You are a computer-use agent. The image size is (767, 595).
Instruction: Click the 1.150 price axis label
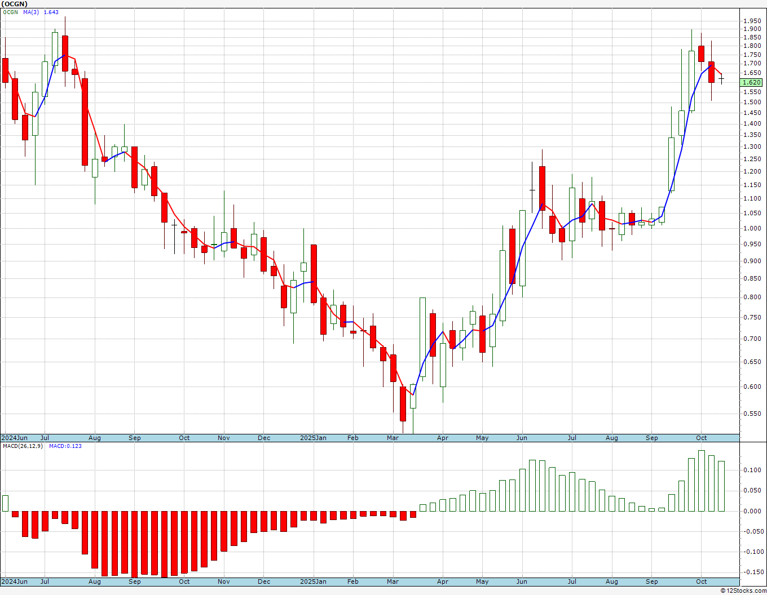point(752,185)
